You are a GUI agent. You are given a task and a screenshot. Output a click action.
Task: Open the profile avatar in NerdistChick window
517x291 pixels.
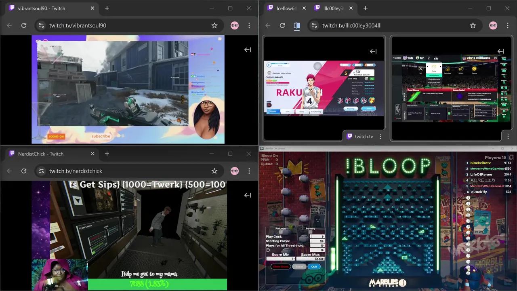(x=235, y=171)
